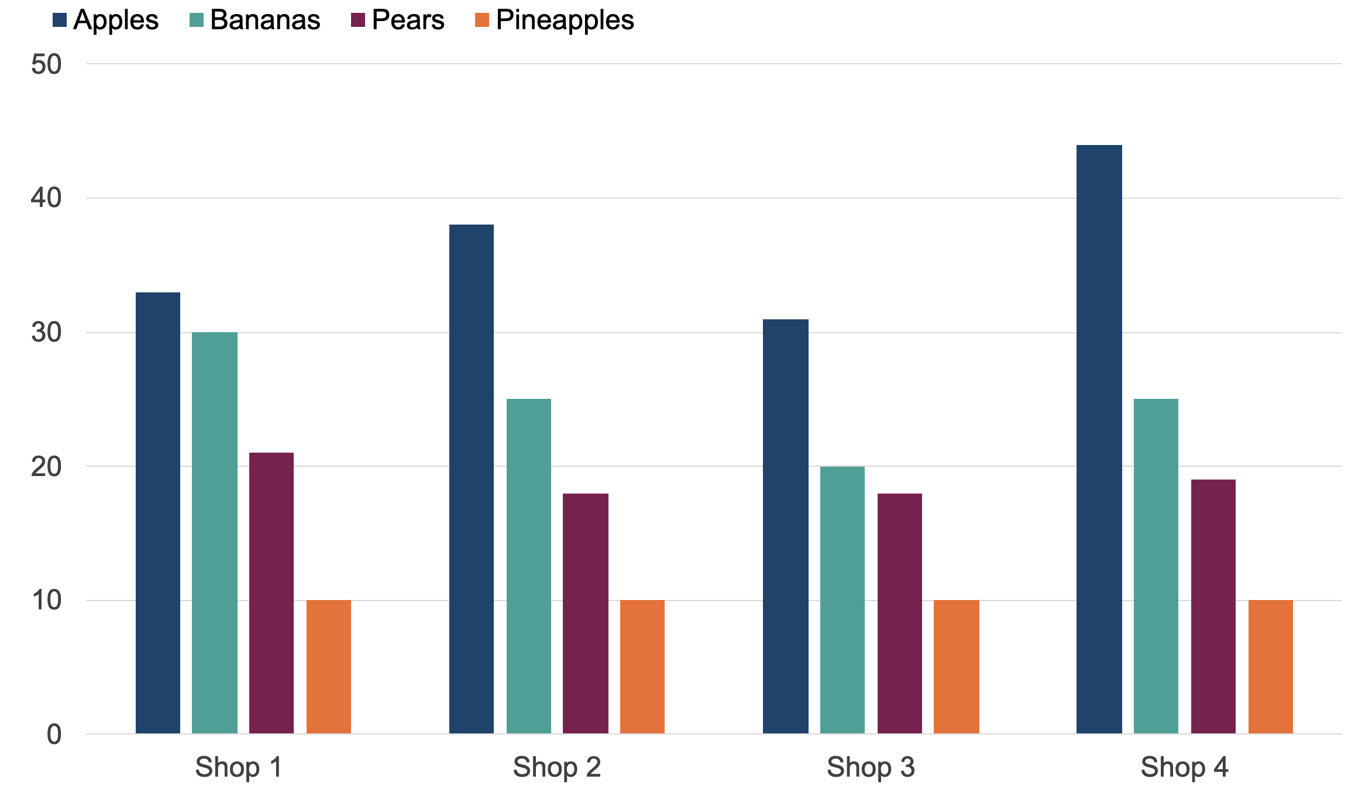Click the Shop 2 Apples bar
Viewport: 1348px width, 793px height.
pyautogui.click(x=472, y=479)
